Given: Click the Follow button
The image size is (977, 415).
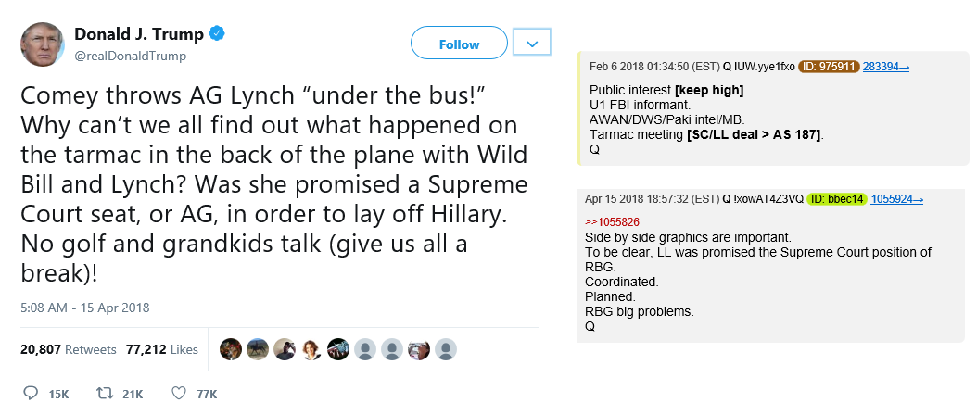Looking at the screenshot, I should (459, 43).
